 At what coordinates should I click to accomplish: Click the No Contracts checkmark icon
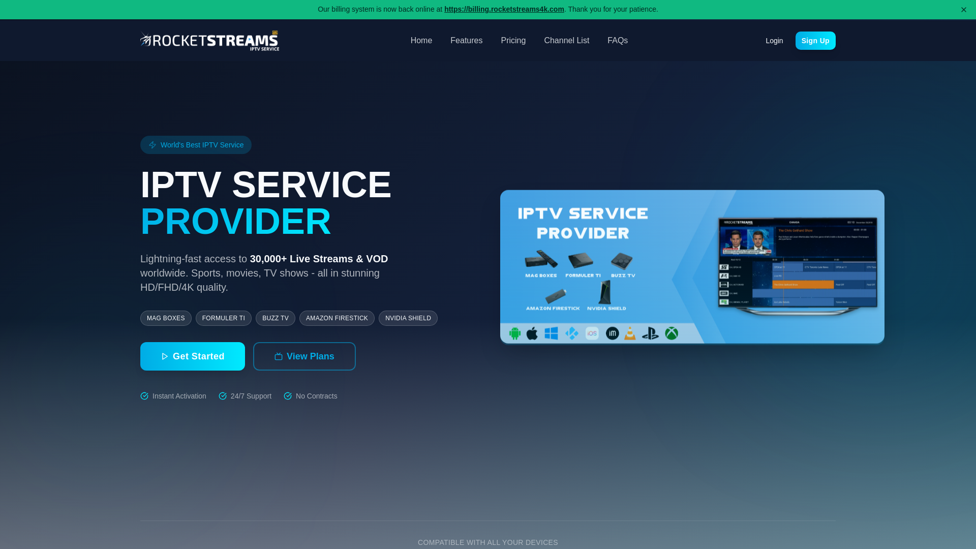click(288, 396)
